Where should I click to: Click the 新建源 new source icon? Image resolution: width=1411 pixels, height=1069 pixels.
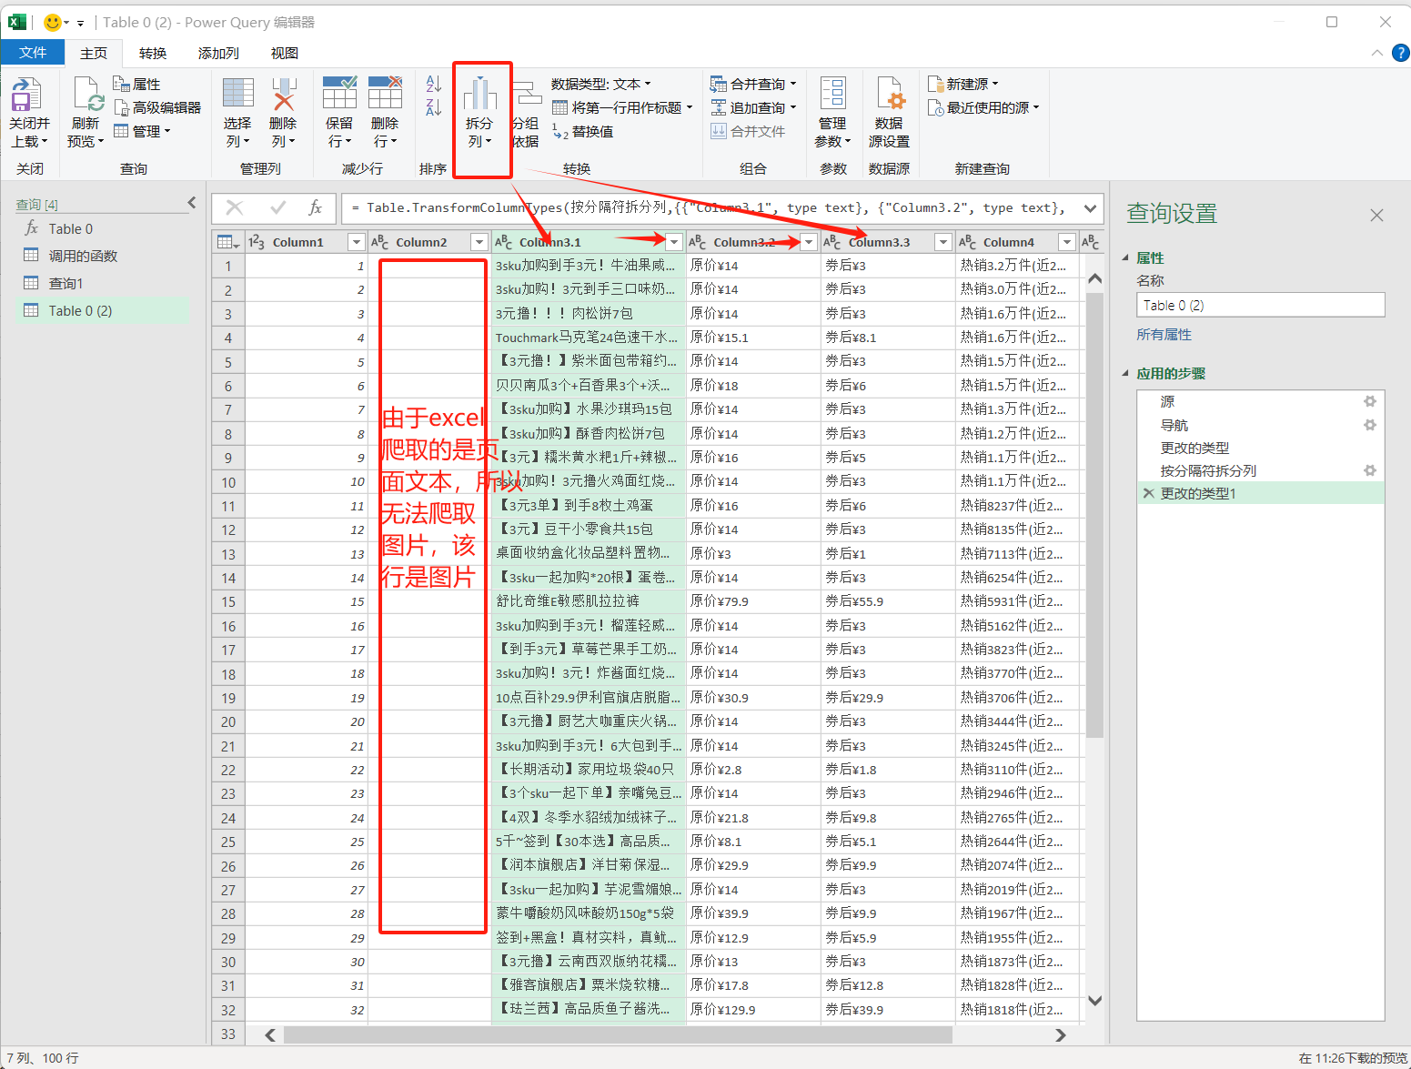[935, 84]
